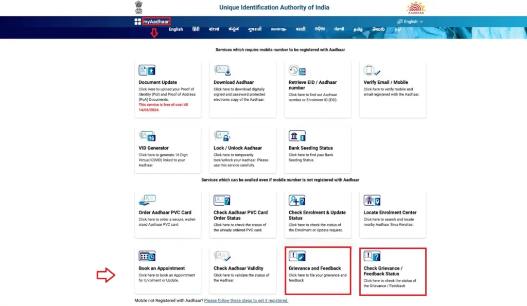Follow the 'Please follow these steps to get it registered' link
Screen dimensions: 527x306
click(x=246, y=300)
